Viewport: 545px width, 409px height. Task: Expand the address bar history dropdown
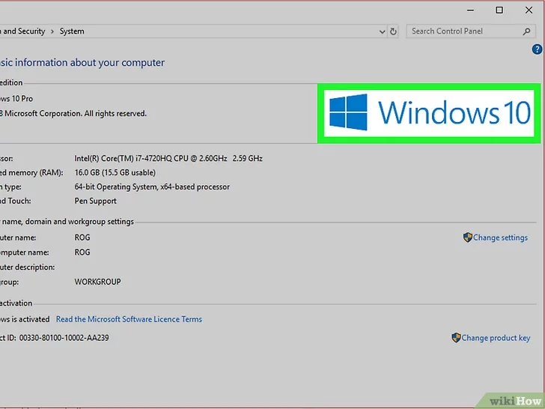pyautogui.click(x=382, y=31)
